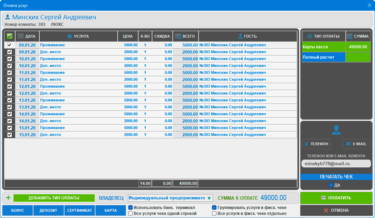Click the БОНУС button
Screen dimensions: 375x218
point(18,210)
